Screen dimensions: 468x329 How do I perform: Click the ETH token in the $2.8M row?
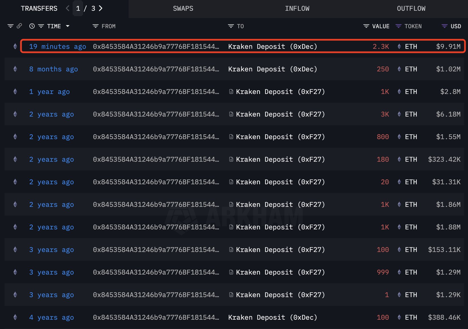click(x=407, y=92)
